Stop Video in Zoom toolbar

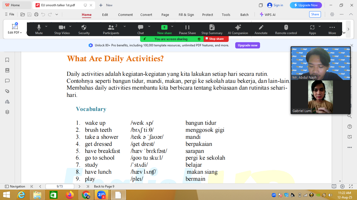(62, 29)
